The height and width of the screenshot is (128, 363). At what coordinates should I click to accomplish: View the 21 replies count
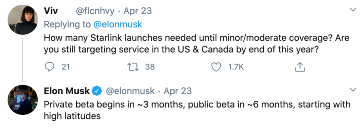pyautogui.click(x=66, y=67)
